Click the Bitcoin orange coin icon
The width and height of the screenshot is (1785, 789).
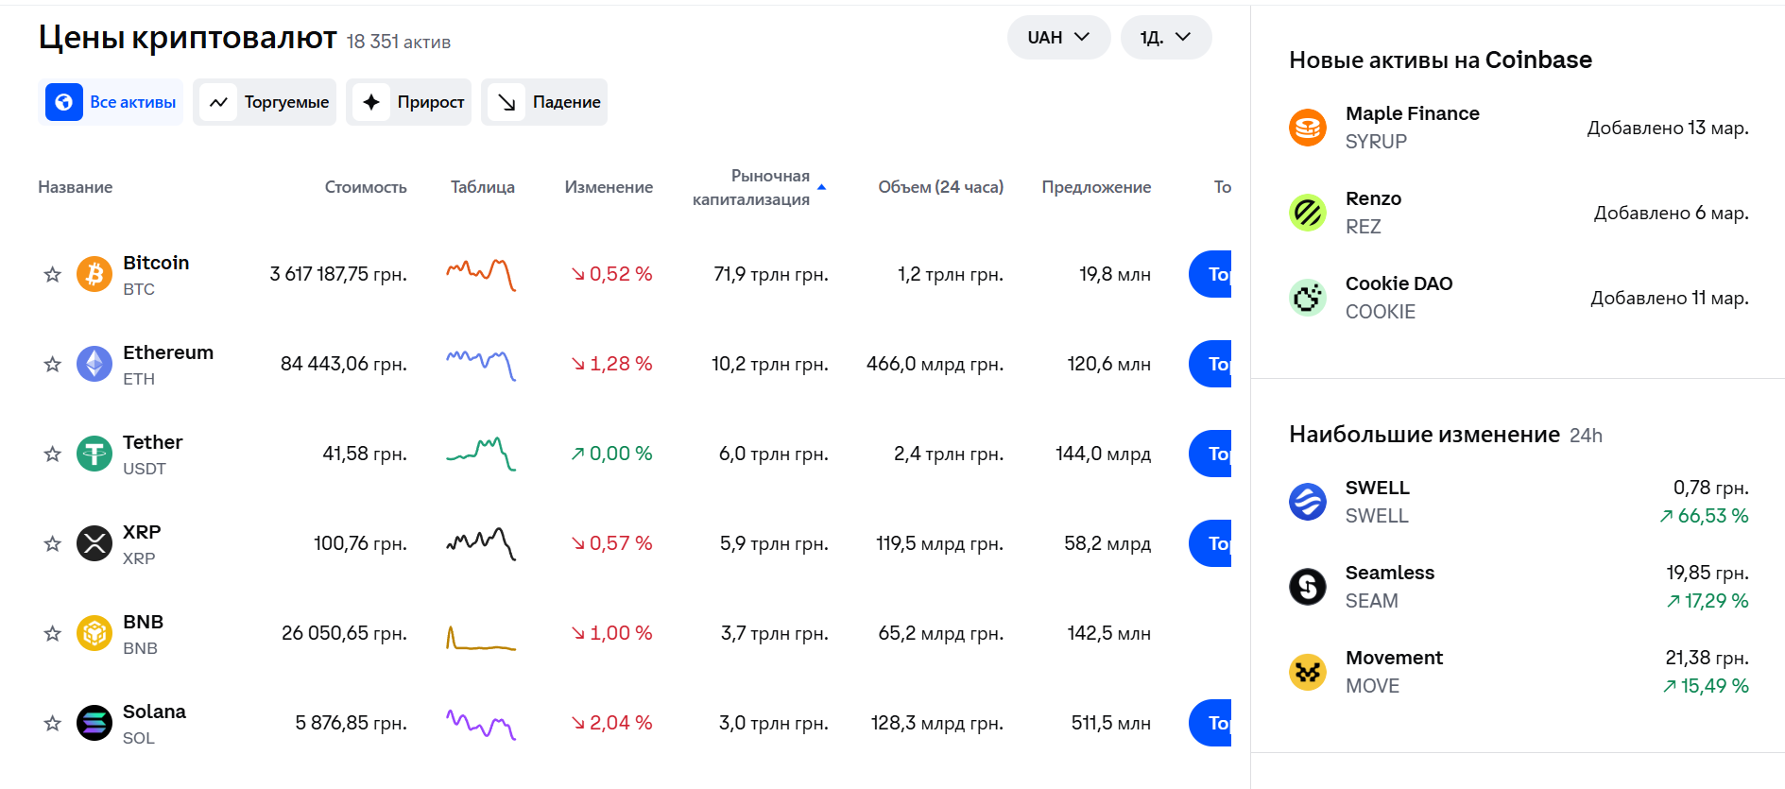pos(94,274)
